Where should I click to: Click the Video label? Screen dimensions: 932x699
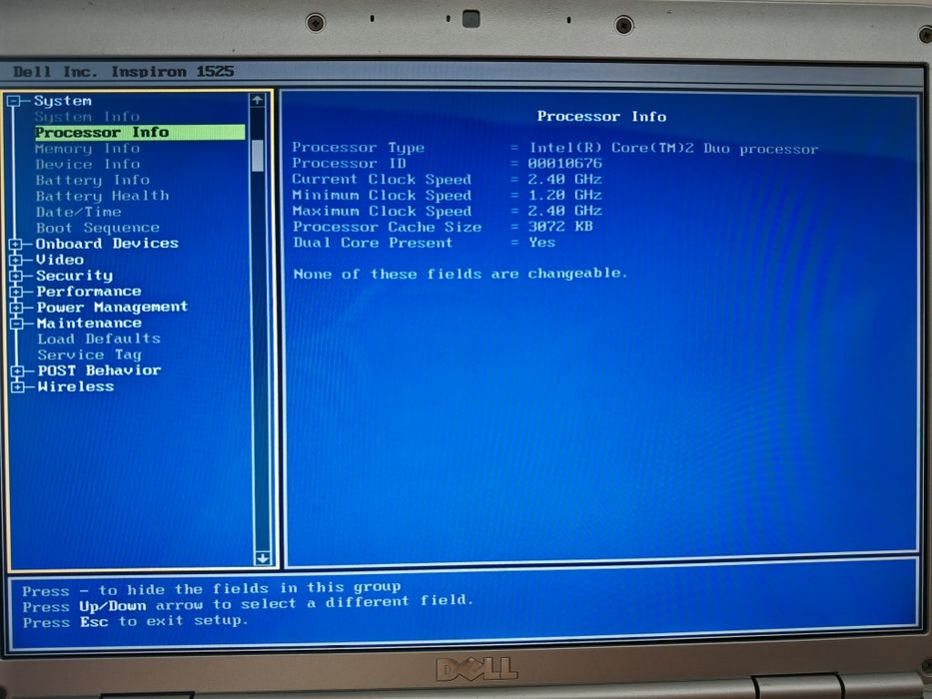pyautogui.click(x=60, y=260)
